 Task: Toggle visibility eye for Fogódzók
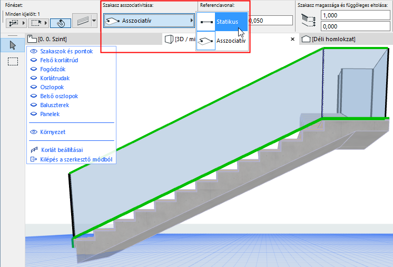point(34,69)
